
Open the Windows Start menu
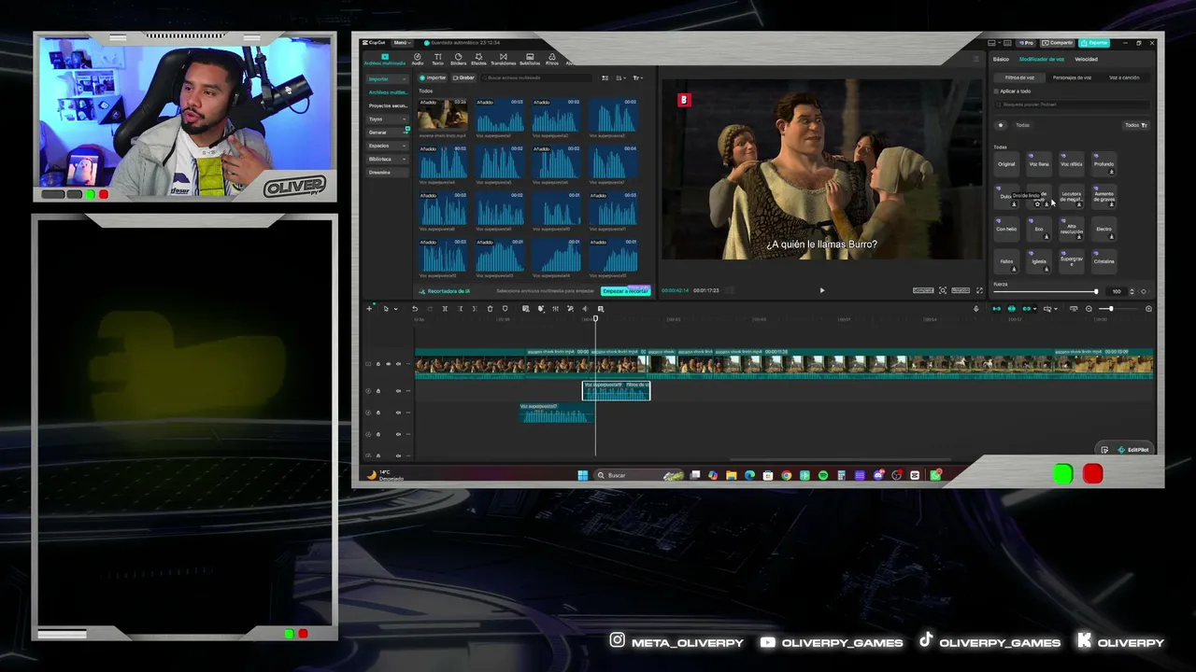582,475
